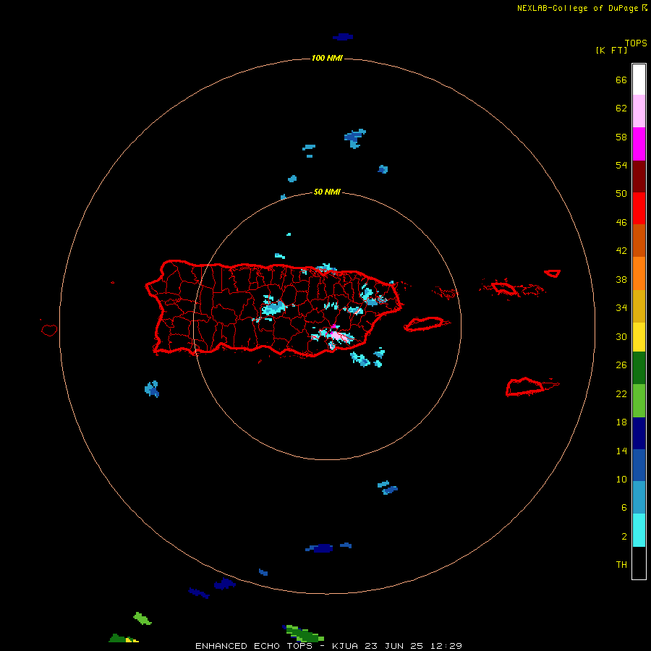Screen dimensions: 651x651
Task: Click the medium blue legend swatch
Action: tap(639, 465)
